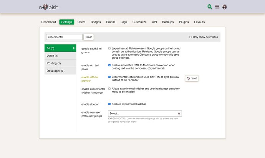265x158 pixels.
Task: Click the Only show overridden label
Action: click(x=205, y=37)
